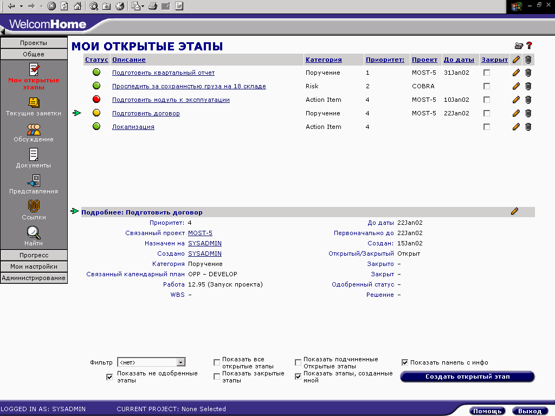Click the browser Search icon
The height and width of the screenshot is (416, 555).
(x=94, y=6)
